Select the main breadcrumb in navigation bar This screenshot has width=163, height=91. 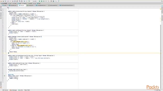pyautogui.click(x=15, y=3)
